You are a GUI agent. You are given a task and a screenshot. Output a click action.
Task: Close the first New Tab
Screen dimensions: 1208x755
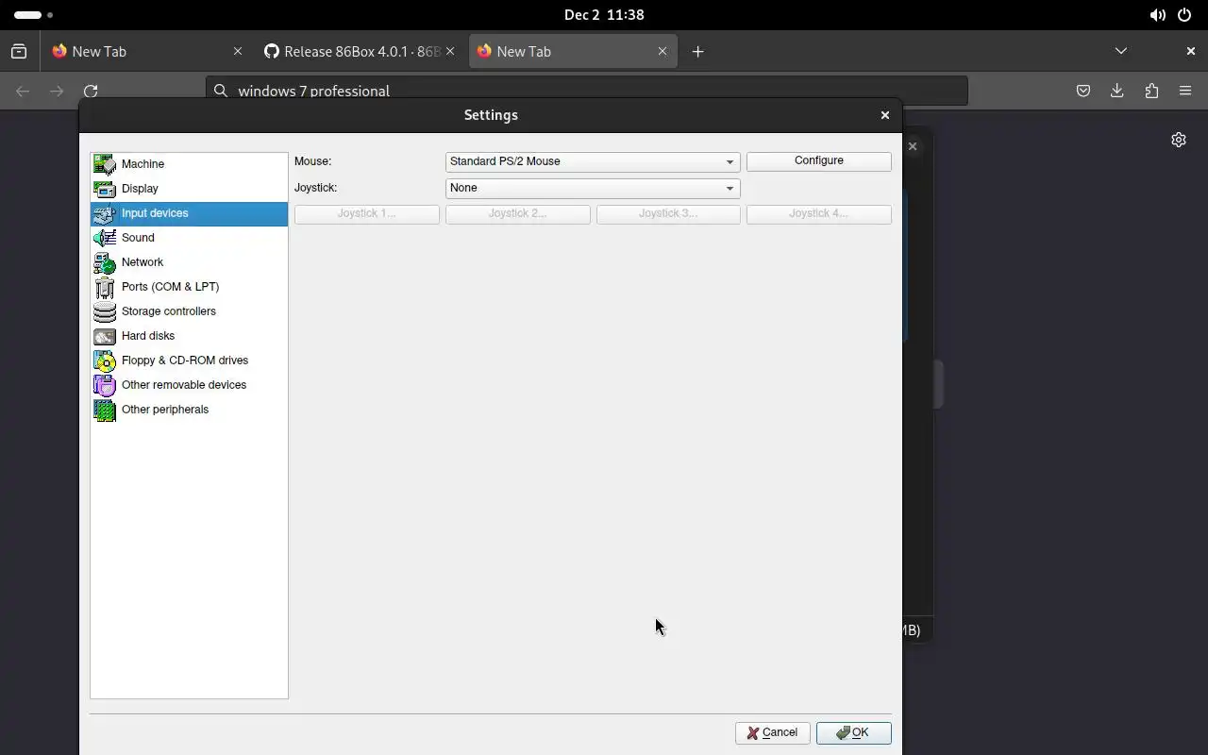point(238,52)
